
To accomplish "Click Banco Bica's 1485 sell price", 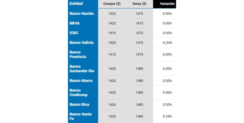I will [139, 104].
